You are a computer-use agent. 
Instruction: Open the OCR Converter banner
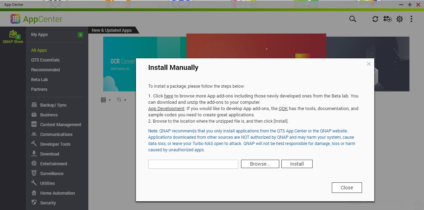145,64
